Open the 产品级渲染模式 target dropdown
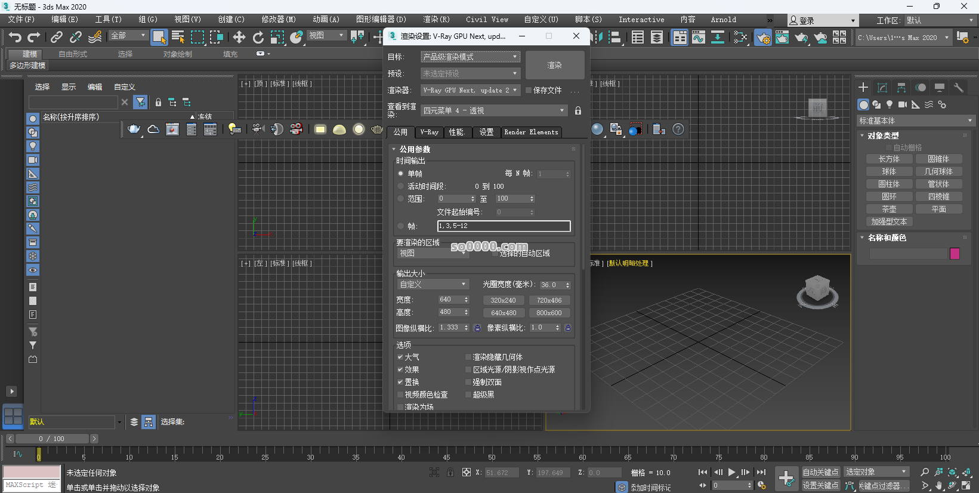Image resolution: width=979 pixels, height=493 pixels. (470, 57)
